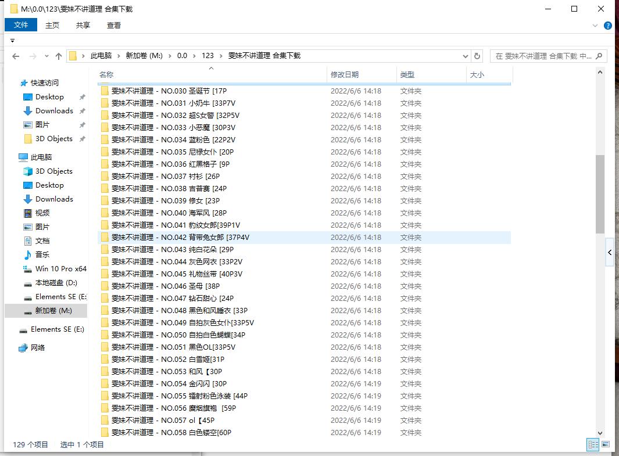Click folder icon of NO.054 金闪闪
619x456 pixels.
(105, 384)
